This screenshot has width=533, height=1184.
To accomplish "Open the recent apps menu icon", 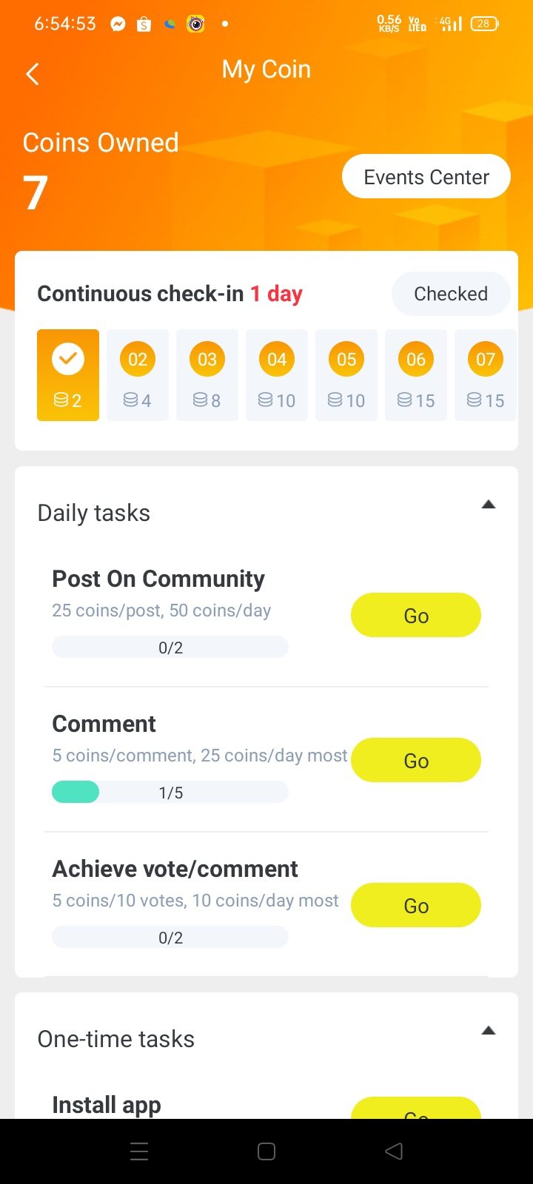I will point(139,1151).
